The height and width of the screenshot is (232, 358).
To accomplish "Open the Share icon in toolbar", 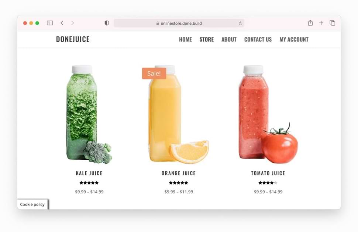I will pyautogui.click(x=310, y=23).
